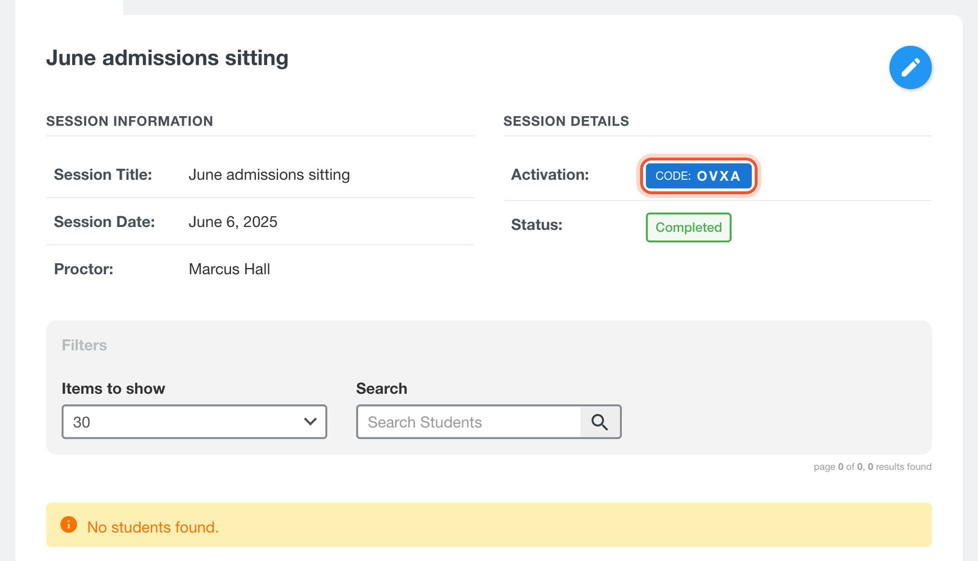Click the magnifier search icon button
Viewport: 978px width, 561px height.
coord(600,422)
